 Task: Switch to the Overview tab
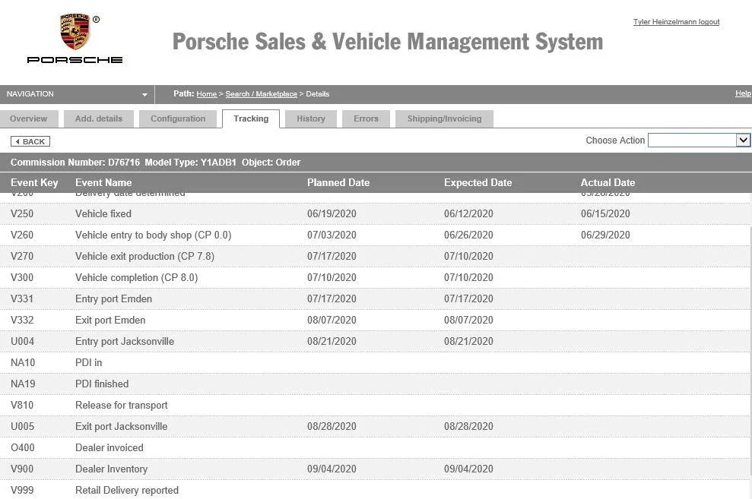click(x=29, y=118)
